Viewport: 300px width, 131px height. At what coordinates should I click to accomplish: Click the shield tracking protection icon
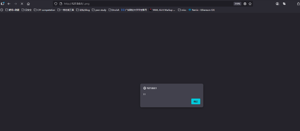[x=56, y=4]
